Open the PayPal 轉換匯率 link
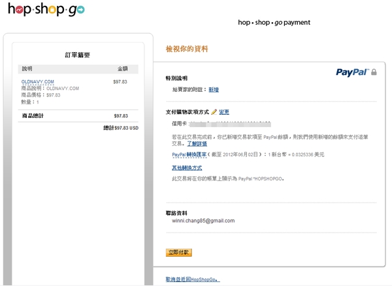This screenshot has height=286, width=392. click(189, 154)
